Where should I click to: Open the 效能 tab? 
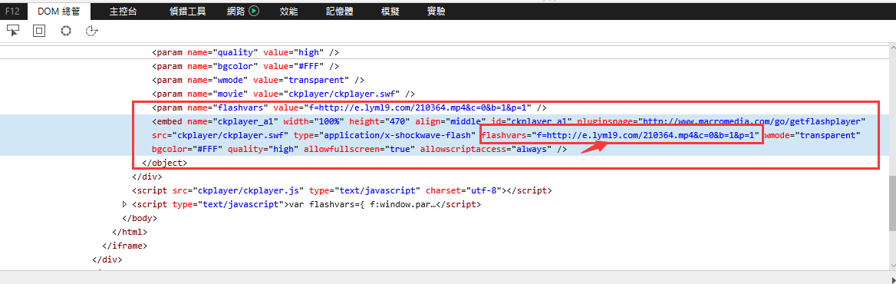[x=289, y=11]
